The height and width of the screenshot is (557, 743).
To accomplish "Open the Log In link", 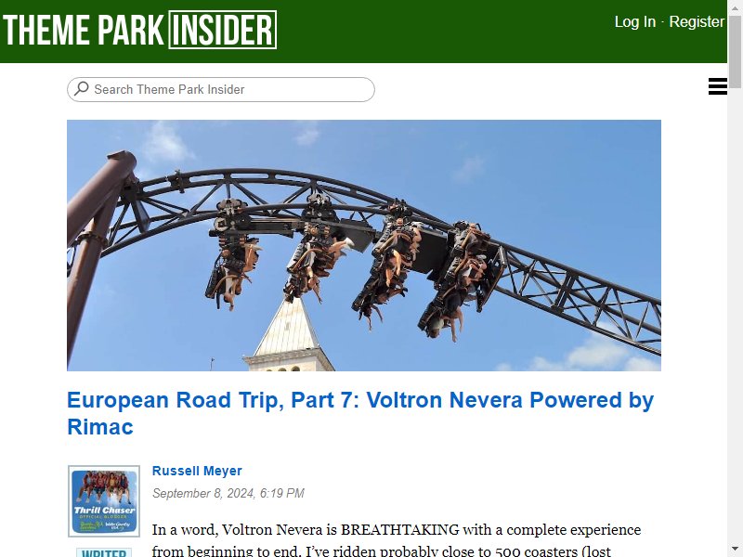I will (x=635, y=21).
